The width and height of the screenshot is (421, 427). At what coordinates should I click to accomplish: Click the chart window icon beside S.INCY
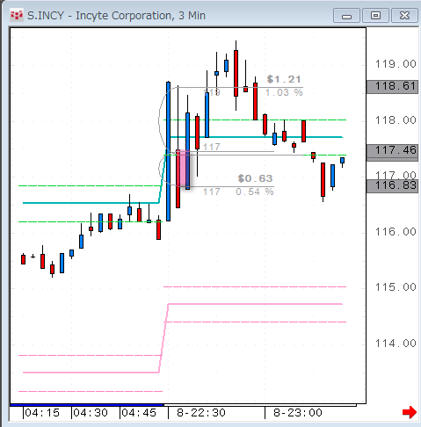coord(17,15)
